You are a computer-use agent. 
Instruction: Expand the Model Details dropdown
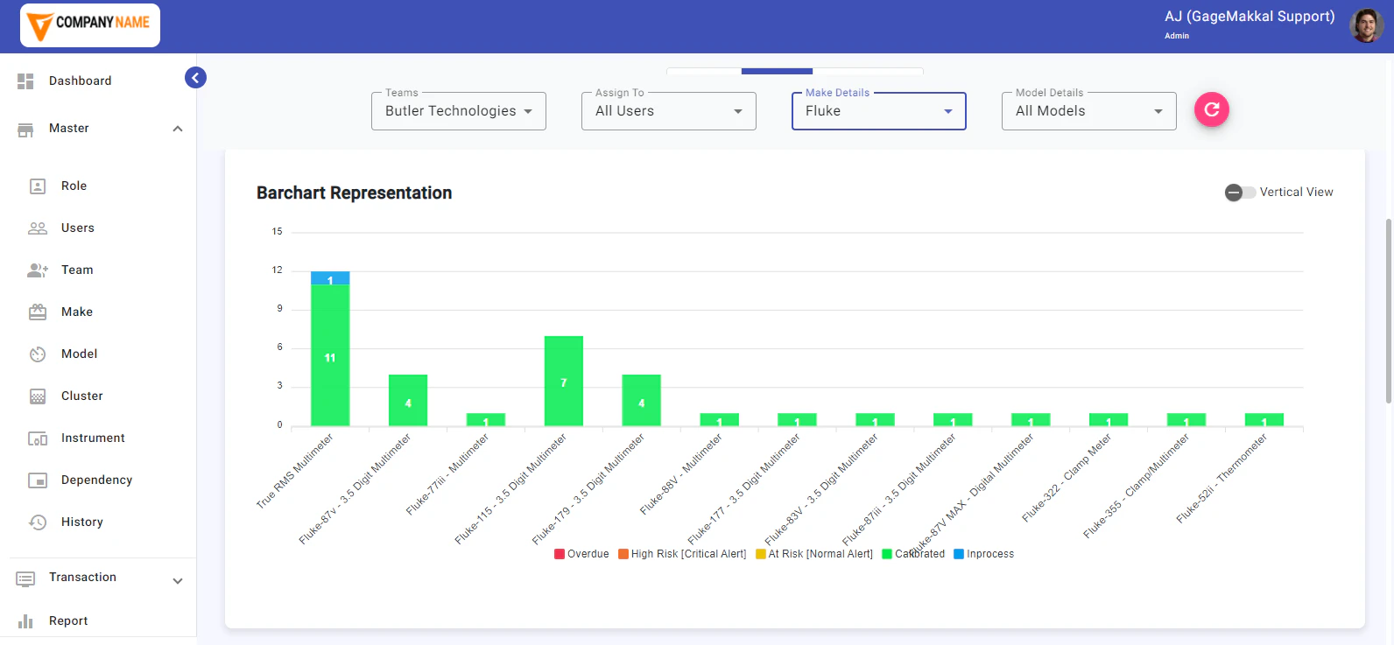(x=1088, y=111)
